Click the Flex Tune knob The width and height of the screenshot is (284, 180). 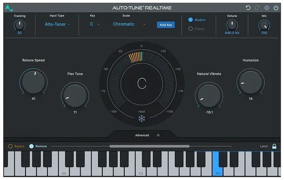[75, 96]
